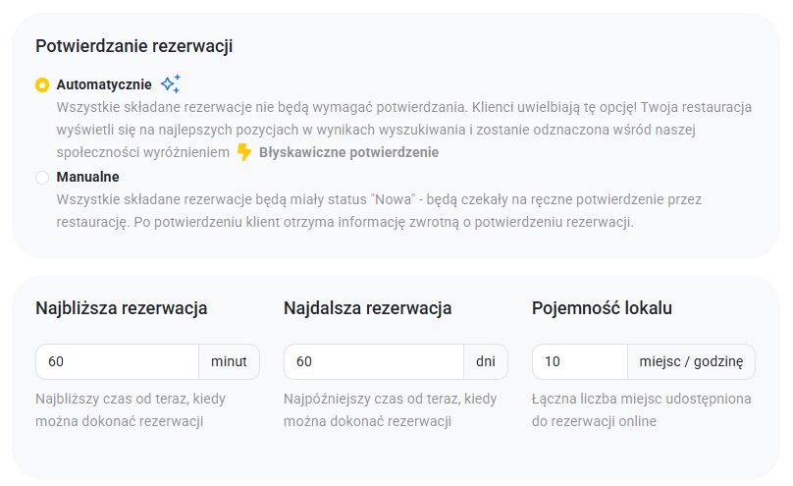The image size is (793, 486).
Task: Click the sparkle icon beside Automatycznie
Action: coord(171,83)
